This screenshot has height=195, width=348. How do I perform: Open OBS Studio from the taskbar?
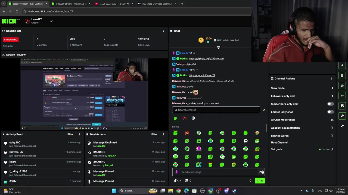tap(219, 191)
